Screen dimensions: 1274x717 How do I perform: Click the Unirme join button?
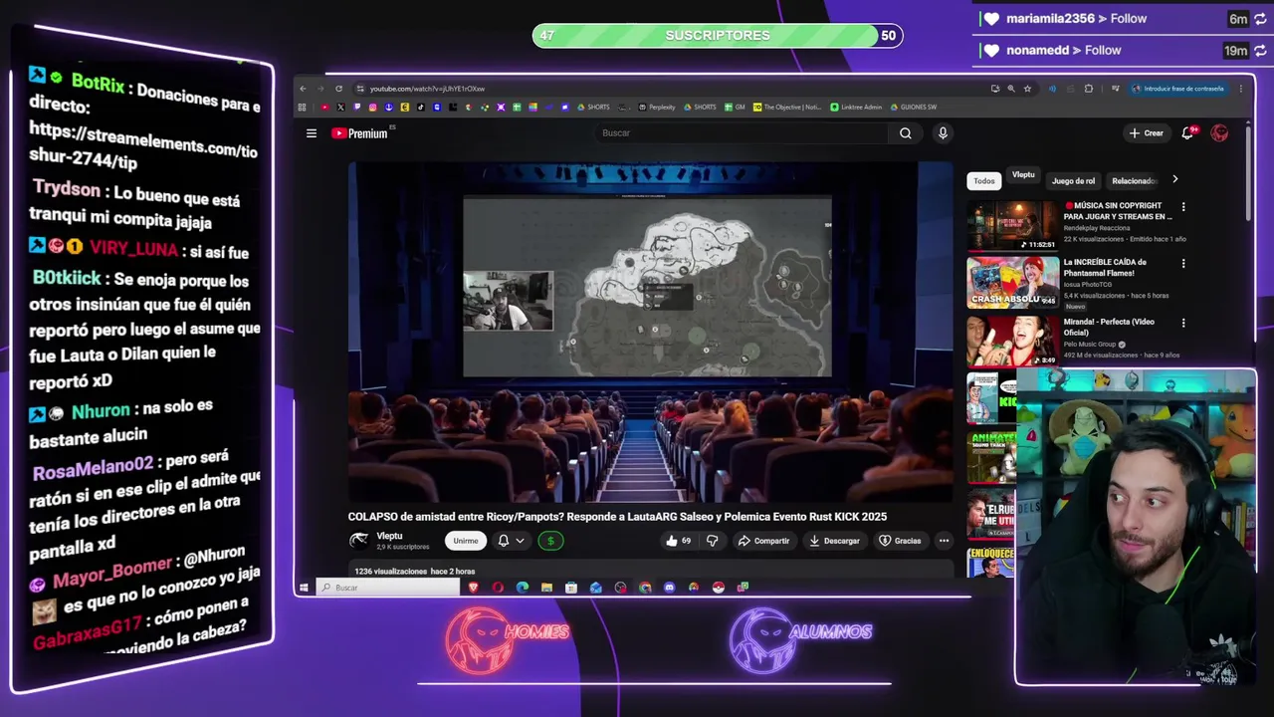466,541
